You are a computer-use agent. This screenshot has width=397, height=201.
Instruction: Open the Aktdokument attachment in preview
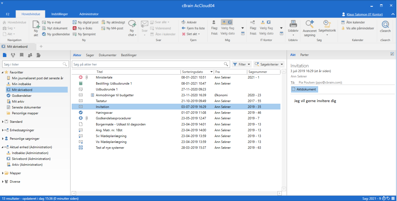304,89
